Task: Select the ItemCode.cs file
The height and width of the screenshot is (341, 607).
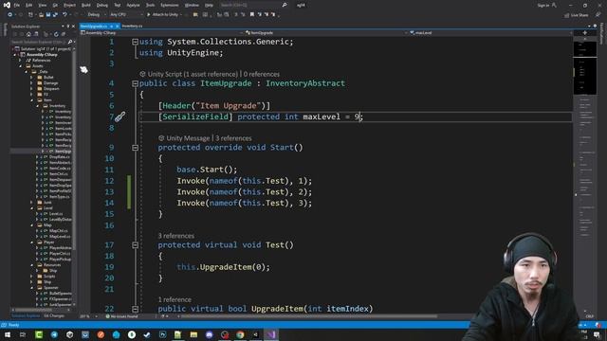Action: pyautogui.click(x=60, y=169)
